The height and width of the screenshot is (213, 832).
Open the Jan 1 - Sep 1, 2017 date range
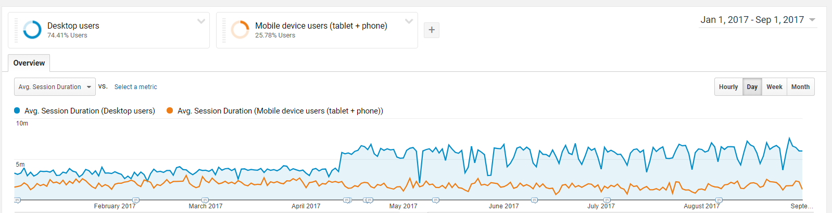point(758,20)
